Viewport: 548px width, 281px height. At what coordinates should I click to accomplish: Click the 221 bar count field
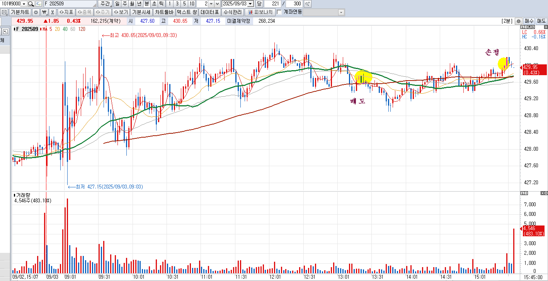(x=272, y=4)
